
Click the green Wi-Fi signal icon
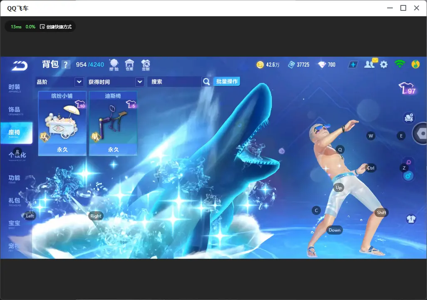[400, 64]
